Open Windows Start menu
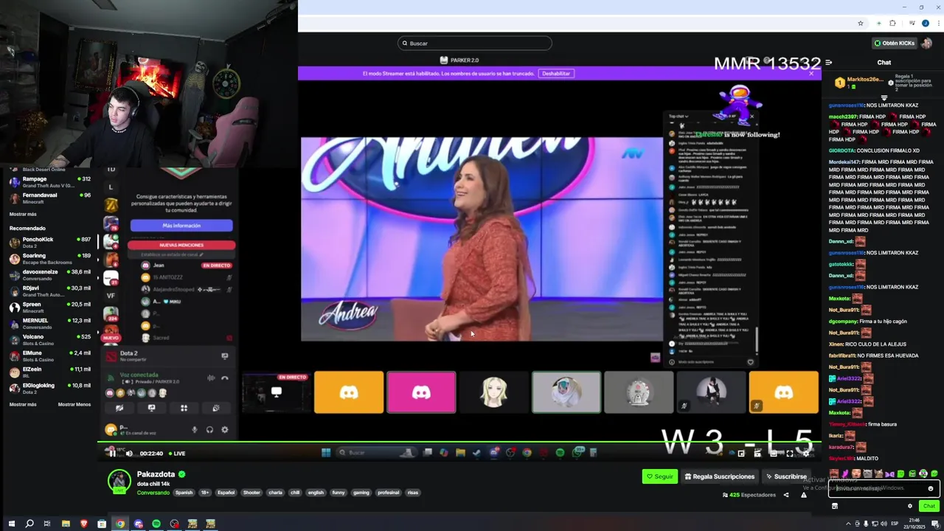 pyautogui.click(x=10, y=524)
